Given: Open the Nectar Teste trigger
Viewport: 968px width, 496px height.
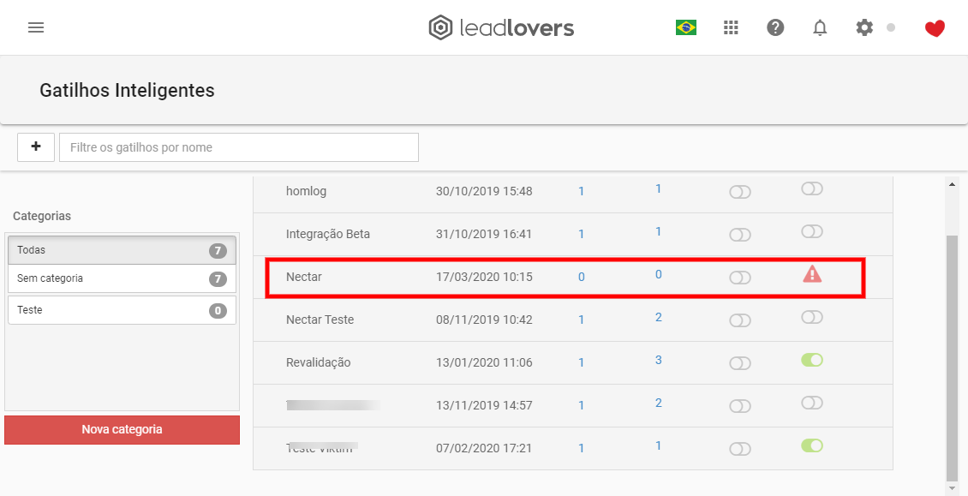Looking at the screenshot, I should (320, 320).
